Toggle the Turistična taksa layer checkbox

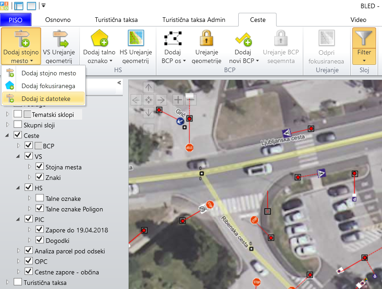click(x=18, y=282)
